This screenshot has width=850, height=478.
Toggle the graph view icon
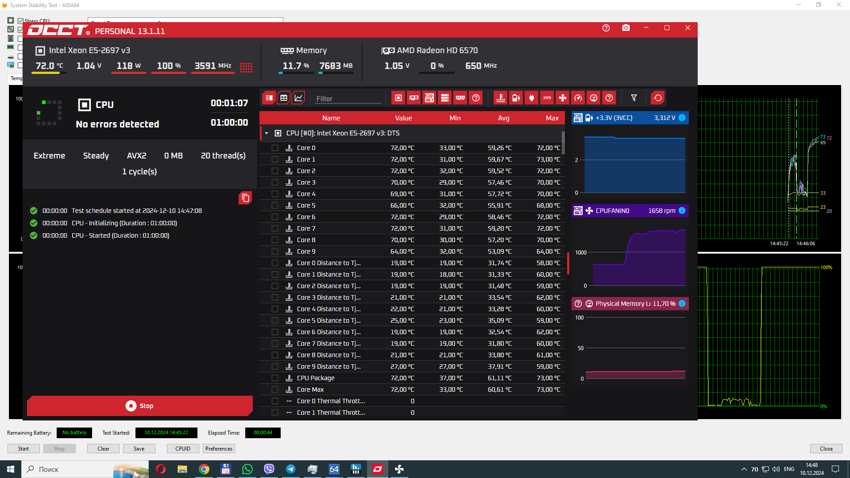click(x=299, y=98)
